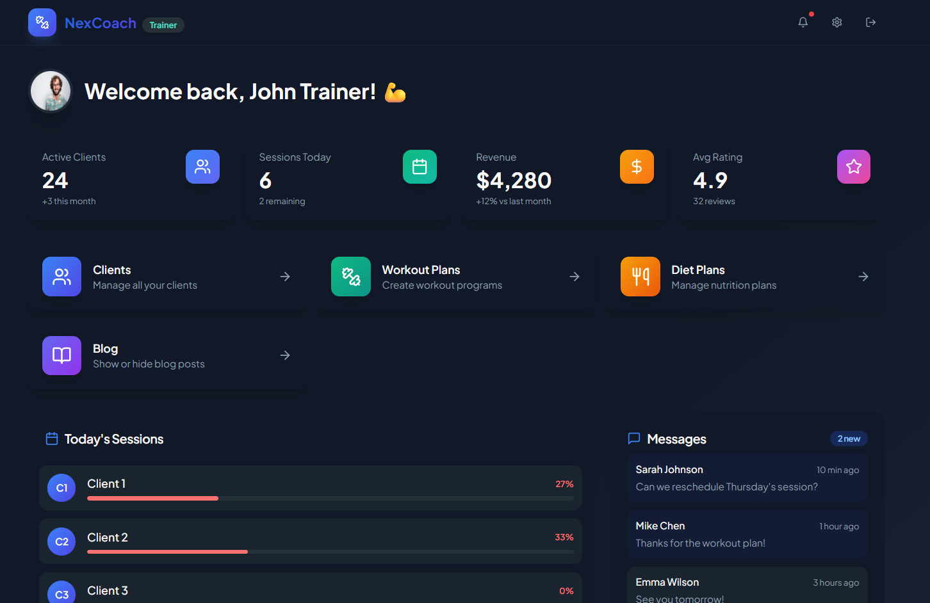Screen dimensions: 930x603
Task: Click the Sessions Today count 6
Action: [266, 181]
